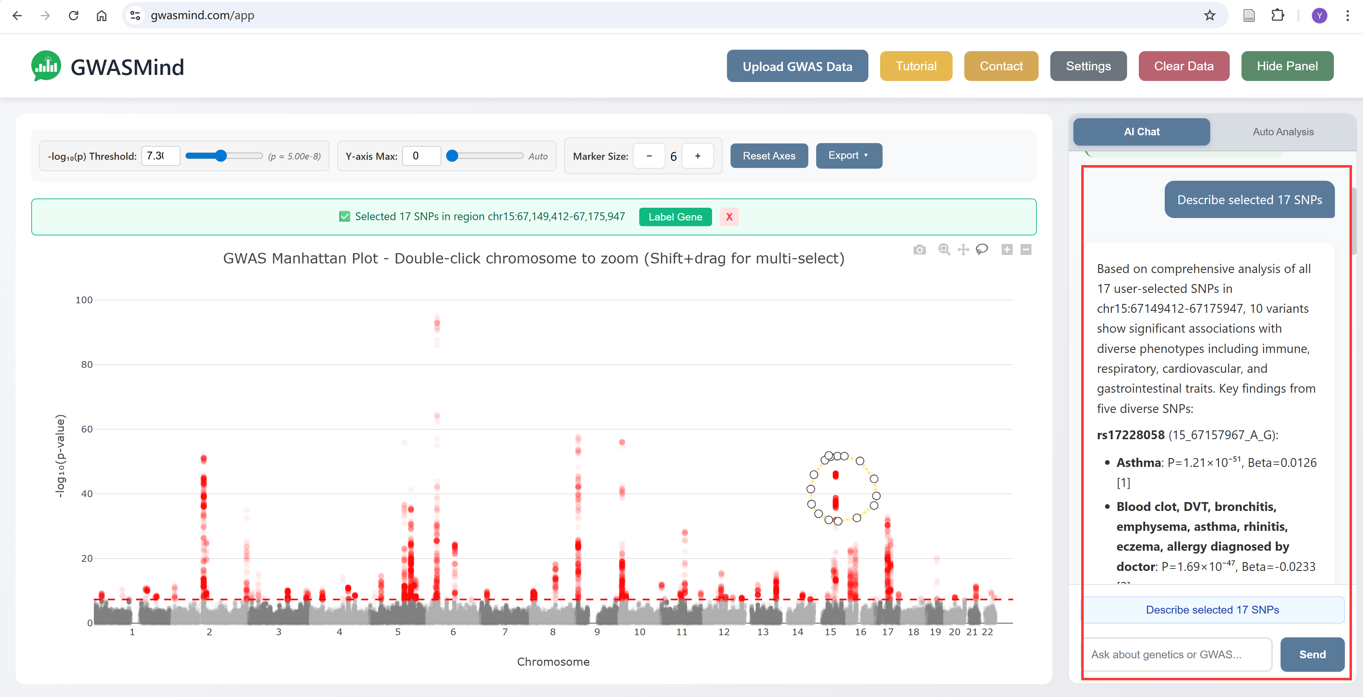Screen dimensions: 1363x697
Task: Open the Export dropdown menu
Action: 848,156
